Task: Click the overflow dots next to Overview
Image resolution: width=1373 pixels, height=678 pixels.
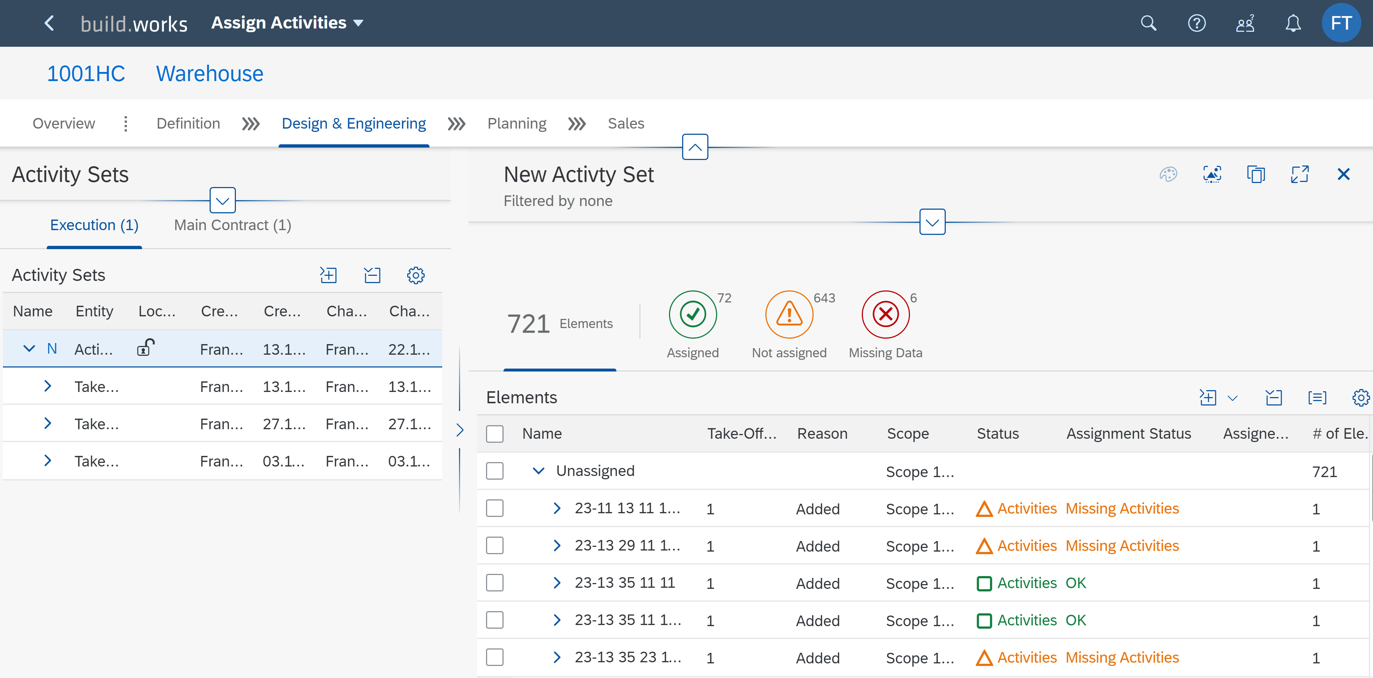Action: [125, 124]
